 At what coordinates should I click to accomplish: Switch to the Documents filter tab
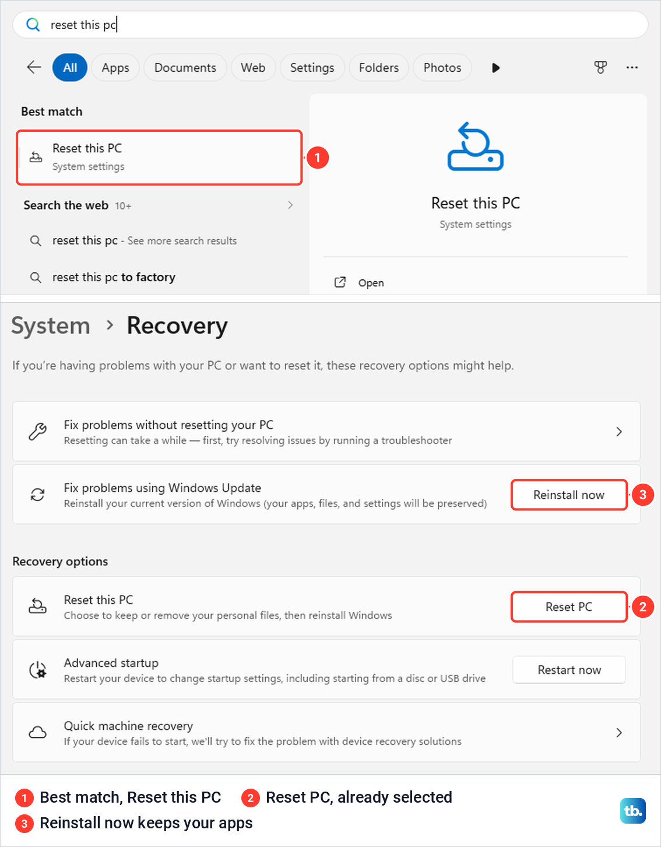click(185, 68)
